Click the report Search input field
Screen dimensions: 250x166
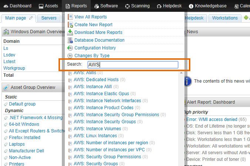click(133, 65)
